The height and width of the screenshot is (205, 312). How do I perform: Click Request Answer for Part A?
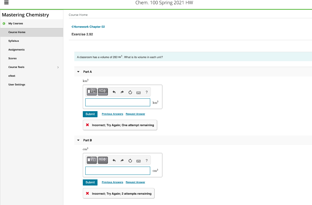[x=135, y=114]
